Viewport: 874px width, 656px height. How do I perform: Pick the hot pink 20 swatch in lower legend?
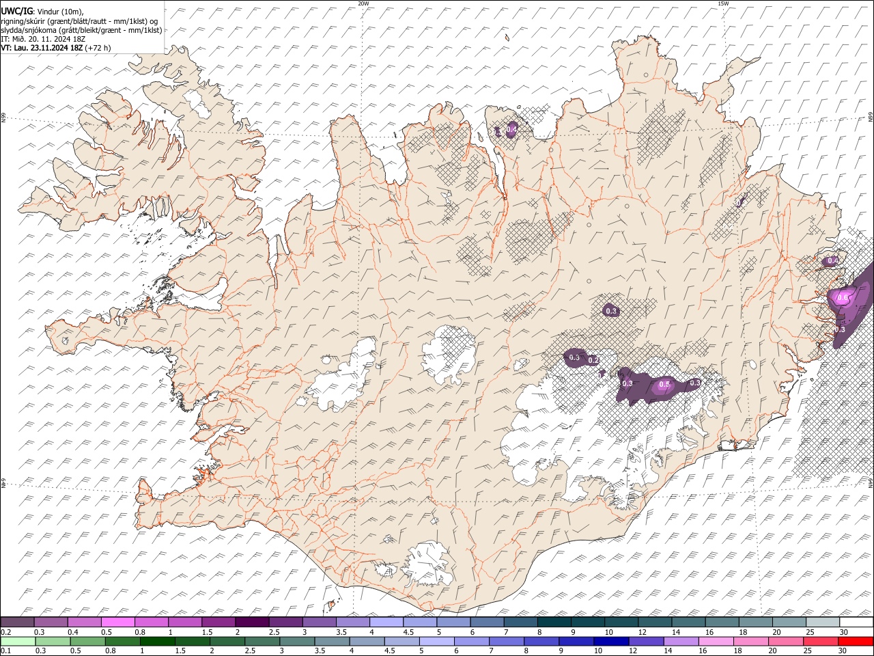coord(786,641)
